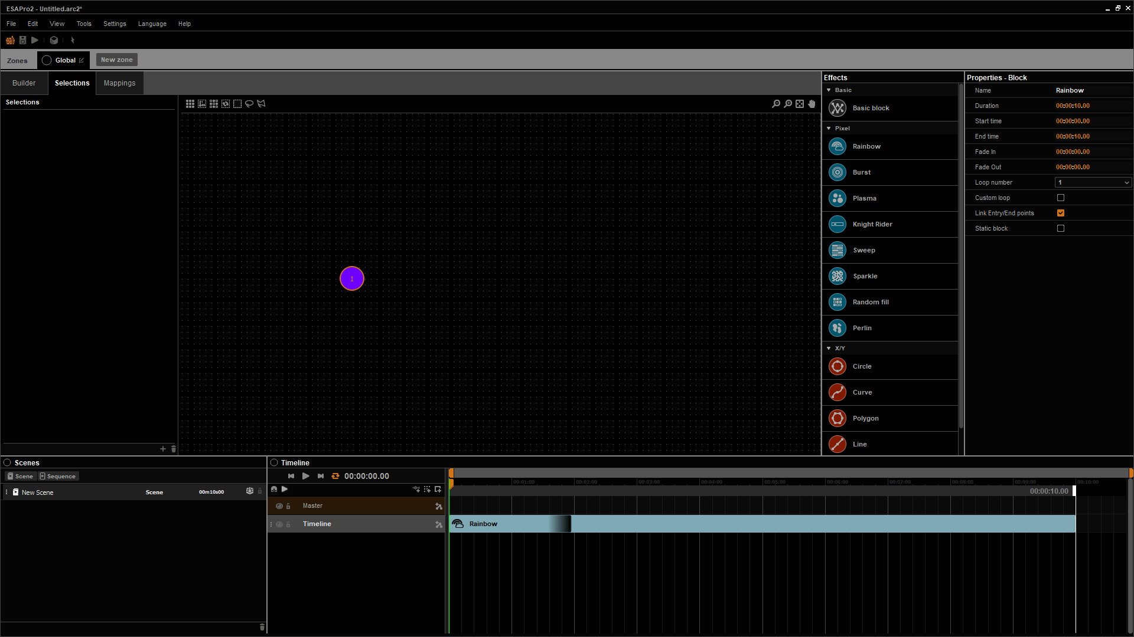The width and height of the screenshot is (1134, 637).
Task: Play the timeline
Action: pyautogui.click(x=306, y=476)
